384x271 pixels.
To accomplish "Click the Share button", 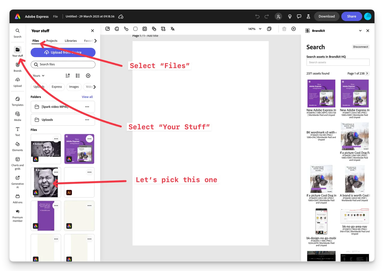I will tap(352, 17).
